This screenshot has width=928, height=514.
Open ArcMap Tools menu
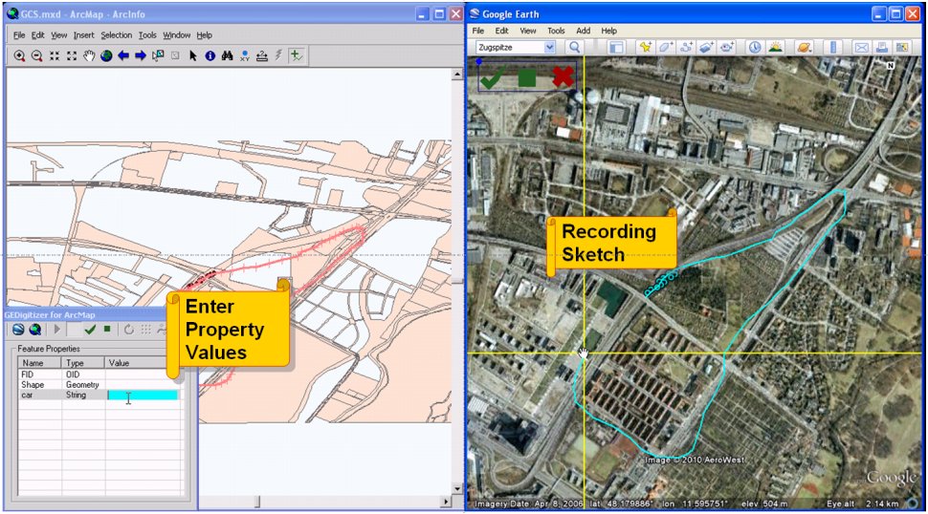[x=147, y=35]
